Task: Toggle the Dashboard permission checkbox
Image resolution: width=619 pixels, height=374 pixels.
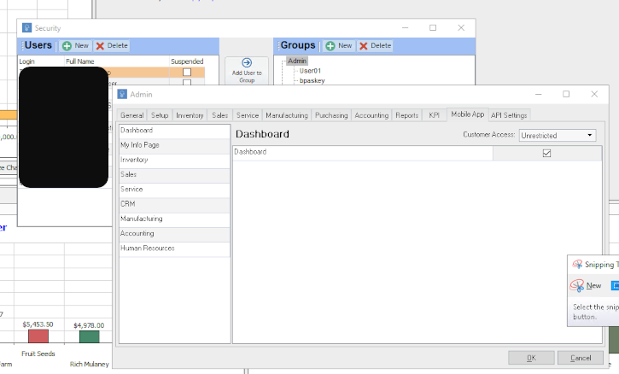Action: [x=546, y=153]
